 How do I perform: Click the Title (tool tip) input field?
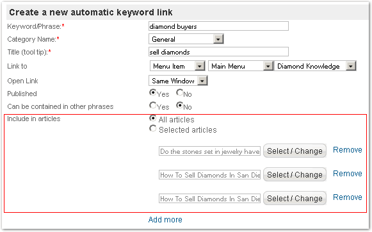tap(218, 52)
